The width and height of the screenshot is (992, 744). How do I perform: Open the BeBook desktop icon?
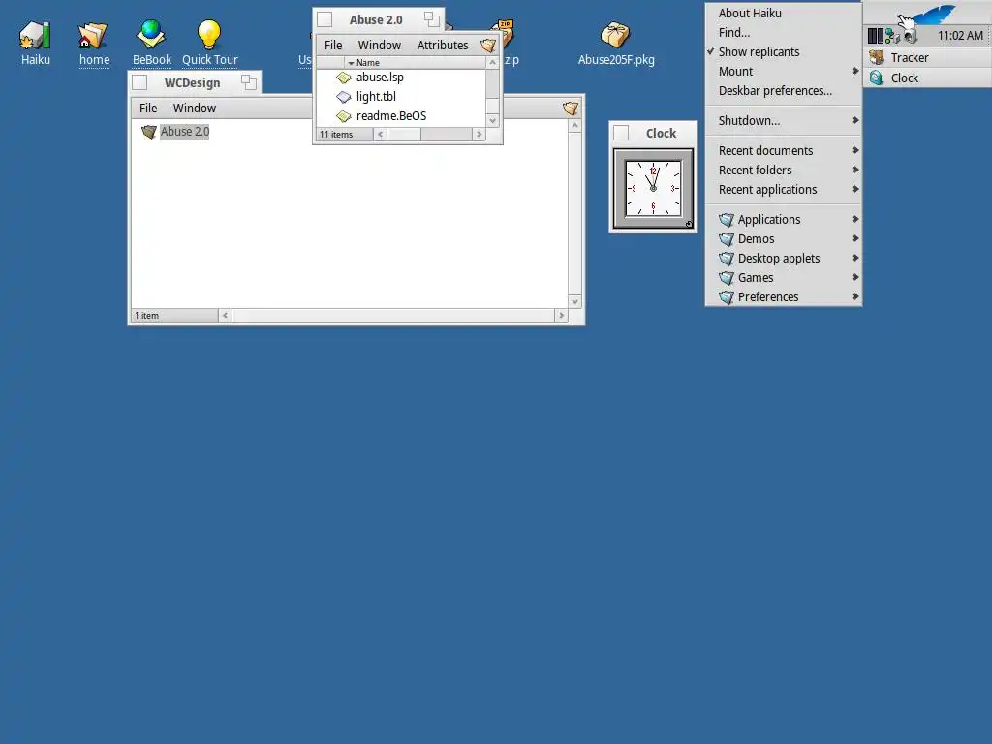151,35
